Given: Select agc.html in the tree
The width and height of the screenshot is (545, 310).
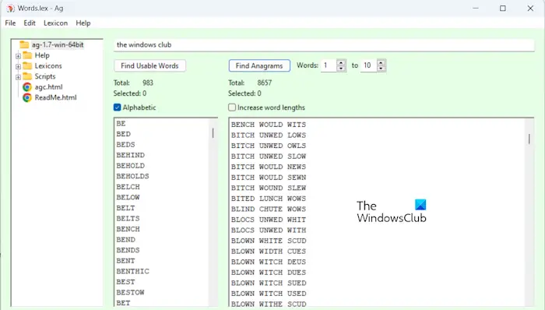Looking at the screenshot, I should pos(48,87).
